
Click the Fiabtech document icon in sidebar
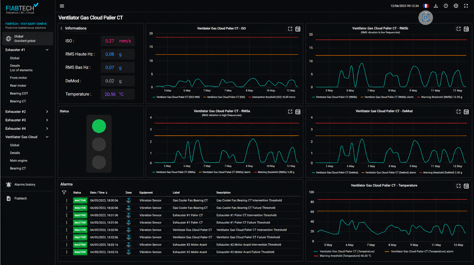[9, 199]
